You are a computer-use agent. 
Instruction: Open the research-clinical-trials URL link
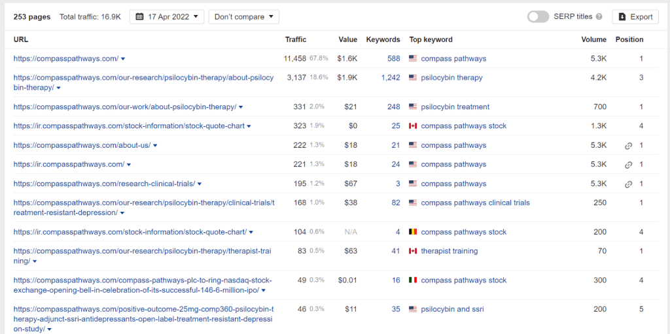104,184
